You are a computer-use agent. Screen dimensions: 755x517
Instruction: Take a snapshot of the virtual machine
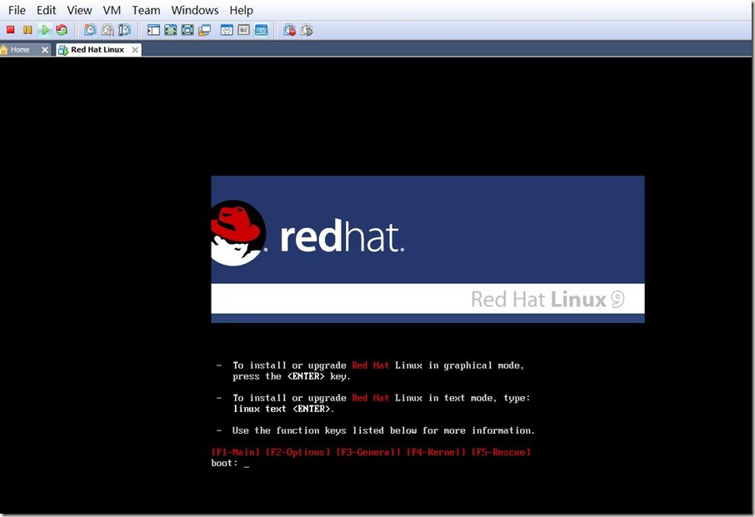point(90,30)
